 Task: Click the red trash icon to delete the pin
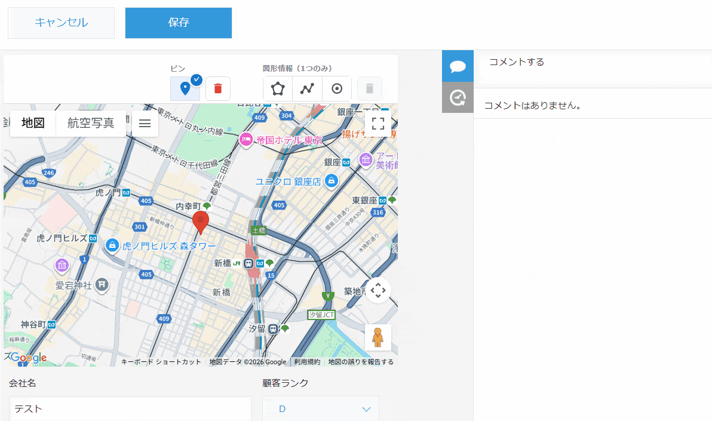[217, 88]
